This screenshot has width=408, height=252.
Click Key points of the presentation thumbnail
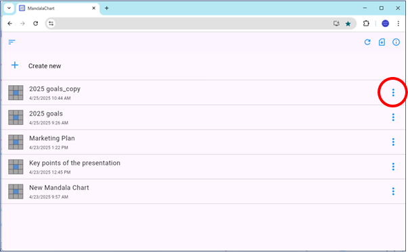coord(16,167)
